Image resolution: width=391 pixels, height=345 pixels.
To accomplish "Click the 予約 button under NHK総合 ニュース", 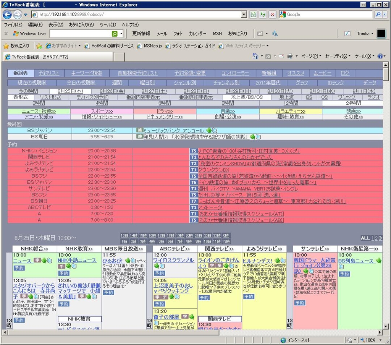I will 19,268.
